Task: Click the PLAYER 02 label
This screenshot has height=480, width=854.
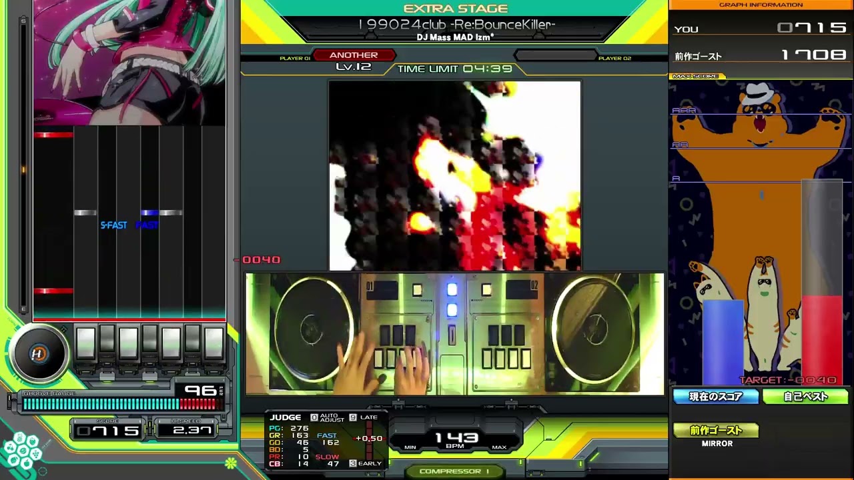Action: pyautogui.click(x=614, y=59)
